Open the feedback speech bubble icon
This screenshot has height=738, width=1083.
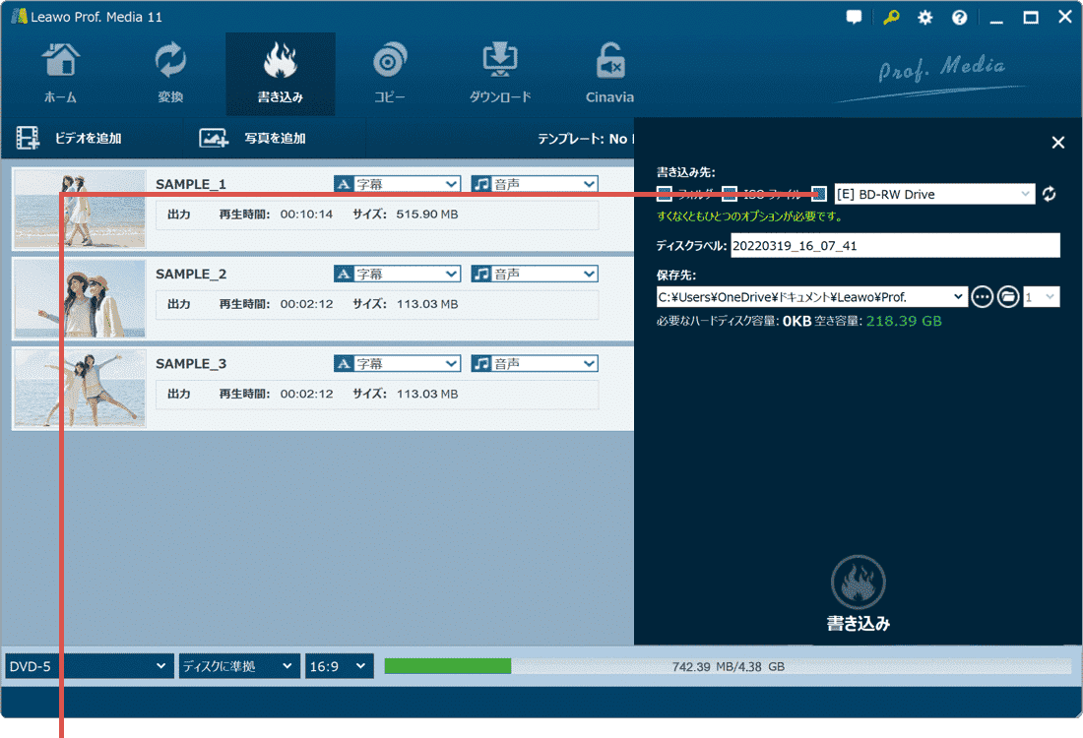point(855,18)
